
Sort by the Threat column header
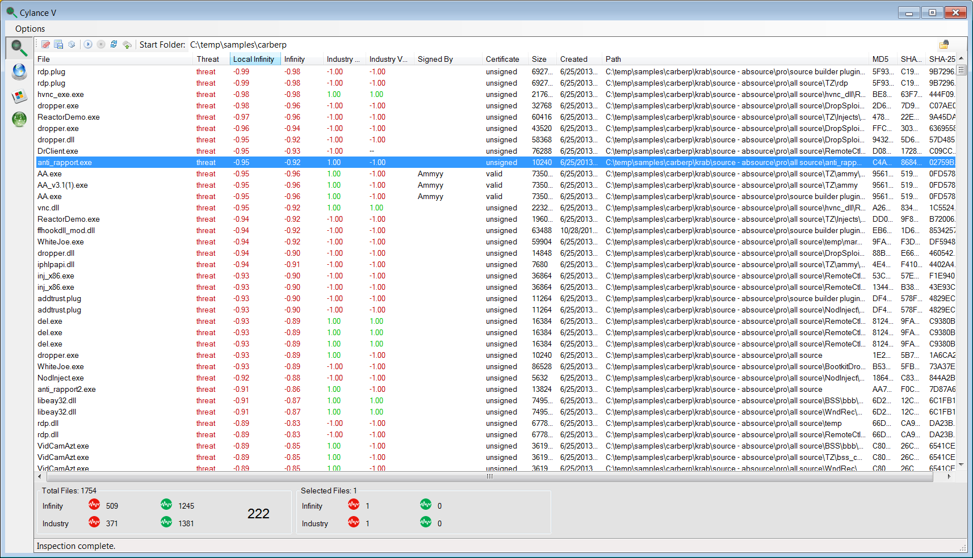tap(212, 59)
